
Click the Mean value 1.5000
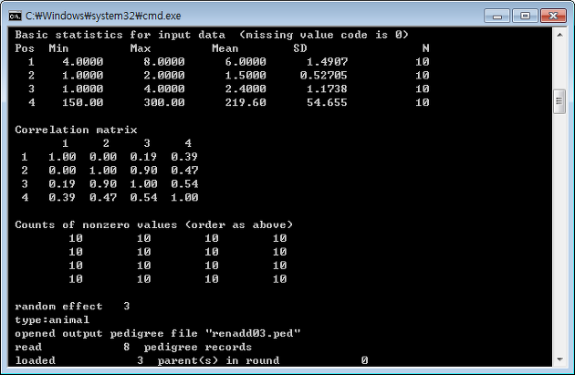pos(246,76)
